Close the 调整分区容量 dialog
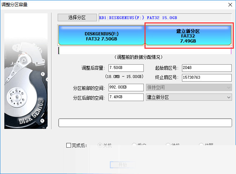236x174 pixels. coord(230,5)
